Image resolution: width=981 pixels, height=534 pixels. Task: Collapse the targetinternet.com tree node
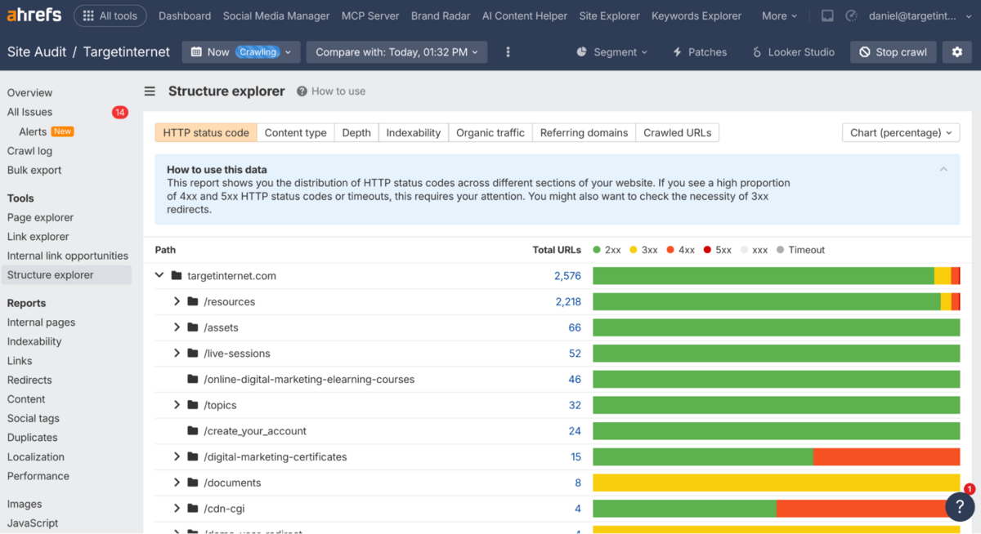click(x=159, y=276)
